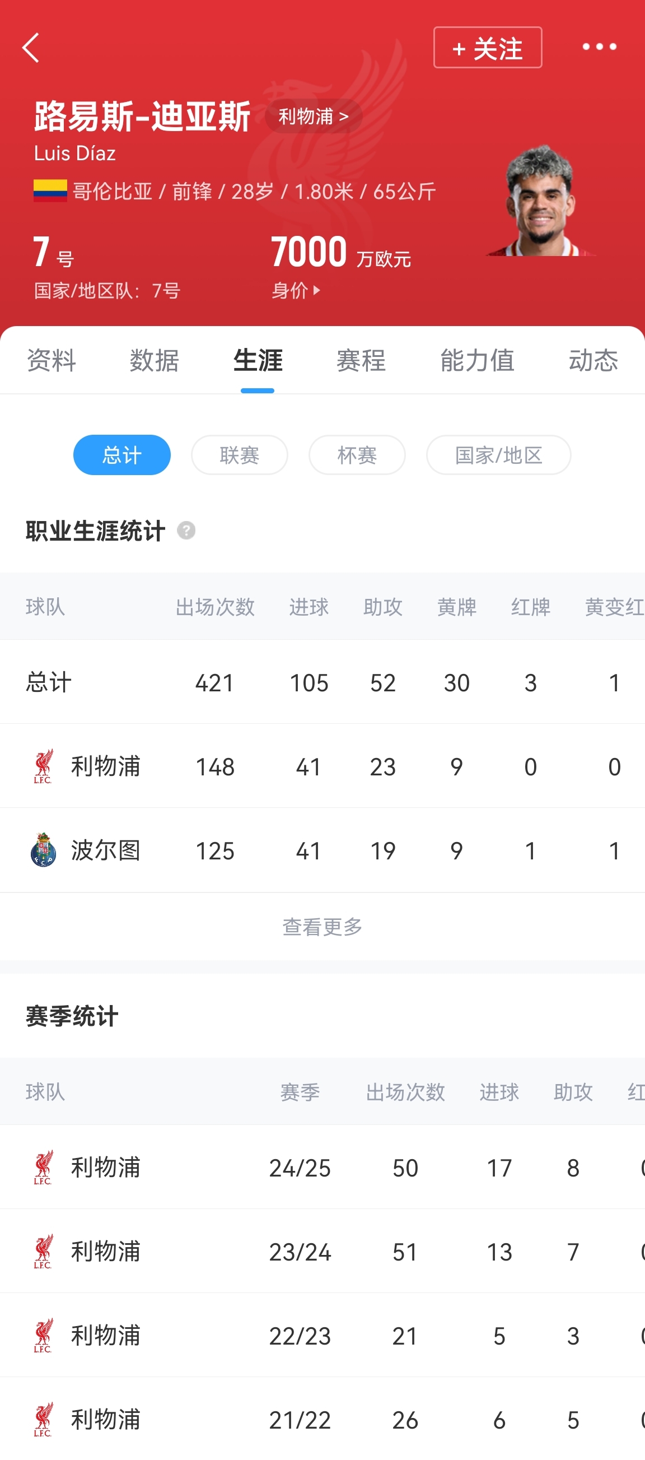Select the 杯赛 filter pill

357,454
